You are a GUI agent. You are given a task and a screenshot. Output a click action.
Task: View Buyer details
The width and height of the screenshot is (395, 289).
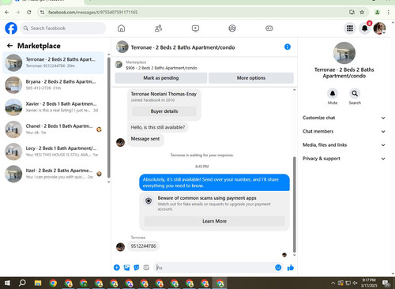coord(164,111)
